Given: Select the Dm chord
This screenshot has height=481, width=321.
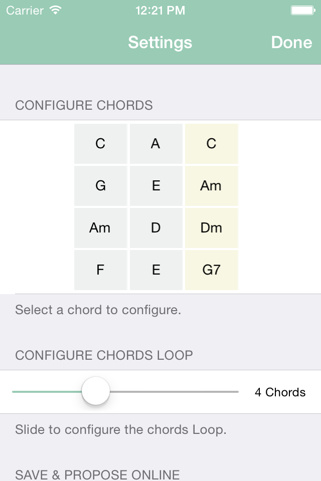Looking at the screenshot, I should click(211, 227).
